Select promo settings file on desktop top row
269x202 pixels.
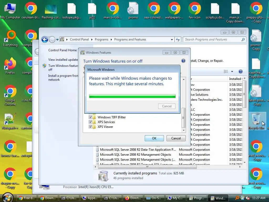coord(133,10)
